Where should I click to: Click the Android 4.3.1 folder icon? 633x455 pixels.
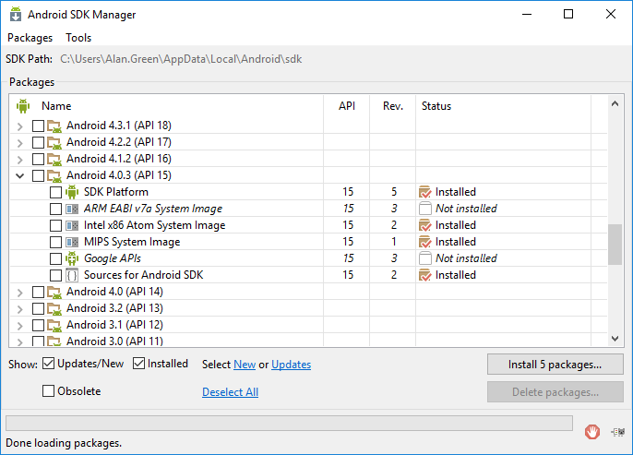[54, 126]
